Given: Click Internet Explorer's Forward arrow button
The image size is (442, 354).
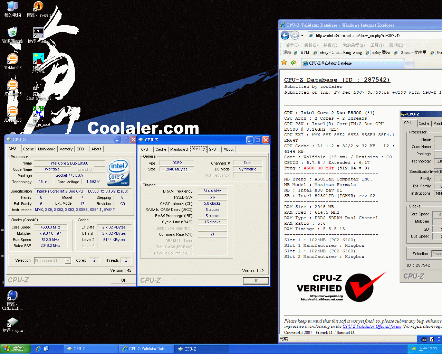Looking at the screenshot, I should click(x=295, y=35).
